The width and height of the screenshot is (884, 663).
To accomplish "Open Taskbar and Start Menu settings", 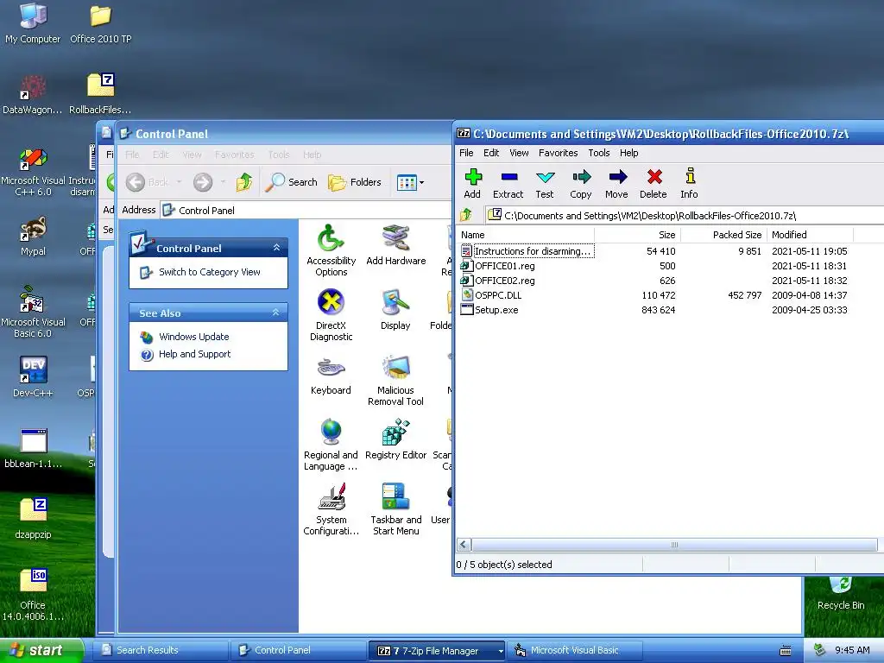I will [x=395, y=509].
